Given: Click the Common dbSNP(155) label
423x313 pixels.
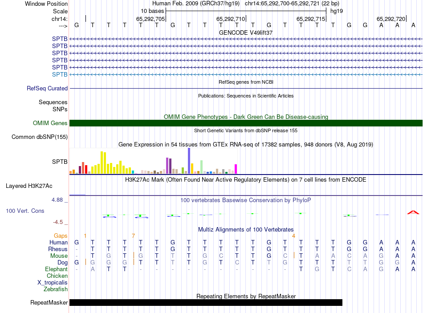Looking at the screenshot, I should [40, 137].
